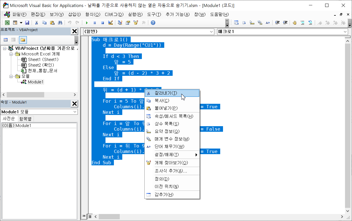352x221 pixels.
Task: Open 설정/해제(T) submenu in context menu
Action: pos(172,155)
